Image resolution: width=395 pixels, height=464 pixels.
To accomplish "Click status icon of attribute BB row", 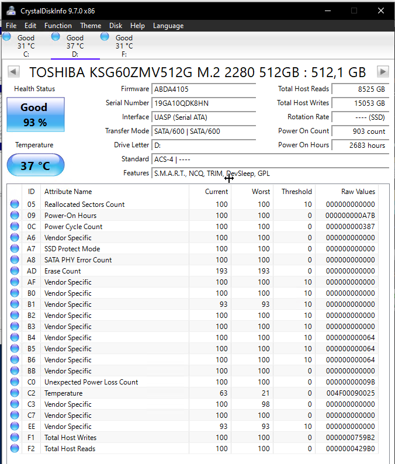I will coord(15,370).
